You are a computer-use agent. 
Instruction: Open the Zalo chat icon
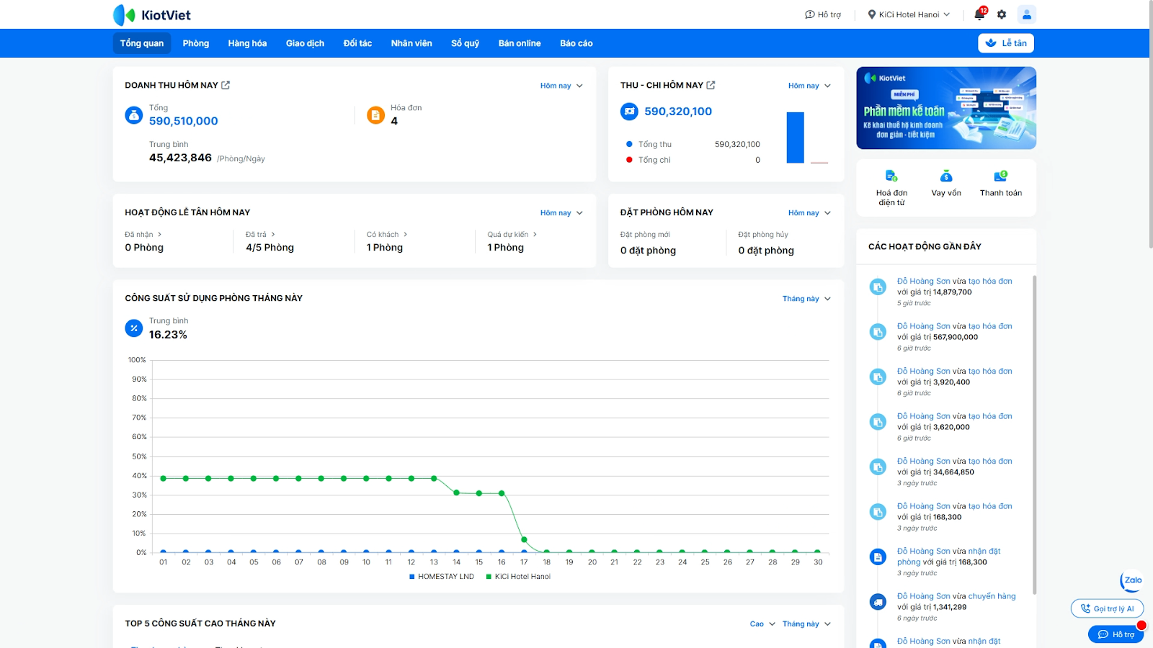[x=1132, y=580]
